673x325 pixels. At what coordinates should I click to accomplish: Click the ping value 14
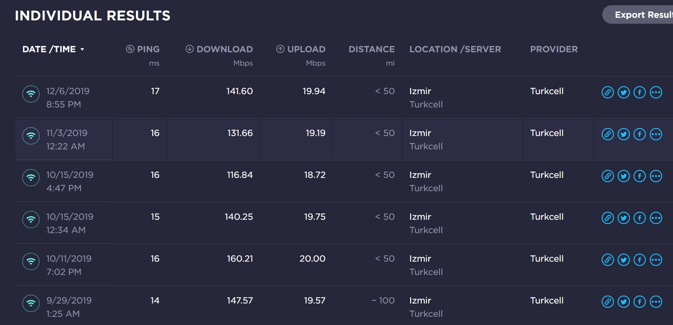(x=155, y=301)
